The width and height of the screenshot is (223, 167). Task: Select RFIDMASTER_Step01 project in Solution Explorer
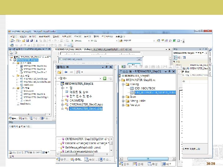(28, 60)
